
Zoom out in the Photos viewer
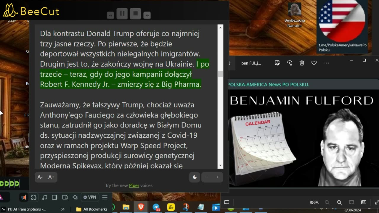coord(327,202)
